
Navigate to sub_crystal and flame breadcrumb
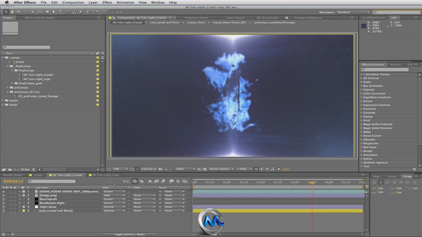[165, 22]
